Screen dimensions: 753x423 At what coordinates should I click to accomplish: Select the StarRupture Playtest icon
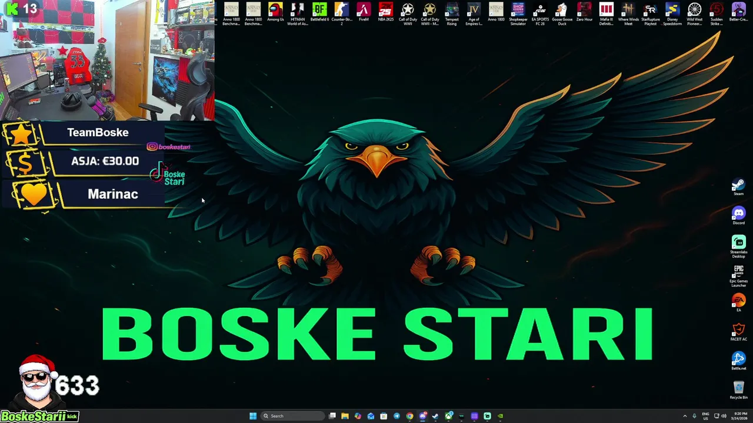(x=650, y=14)
